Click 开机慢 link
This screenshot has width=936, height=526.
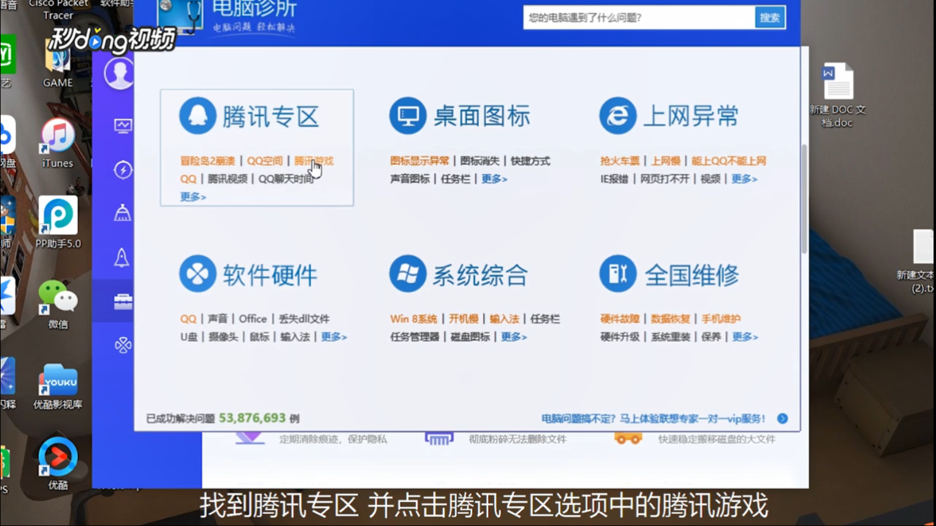tap(463, 319)
